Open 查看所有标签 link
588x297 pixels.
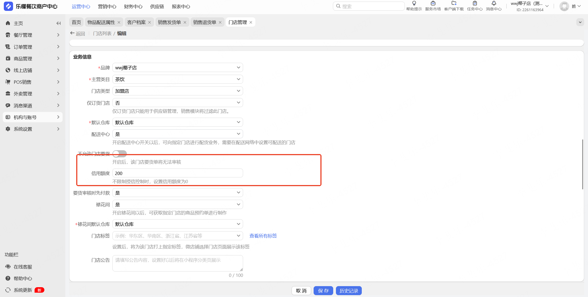click(263, 236)
